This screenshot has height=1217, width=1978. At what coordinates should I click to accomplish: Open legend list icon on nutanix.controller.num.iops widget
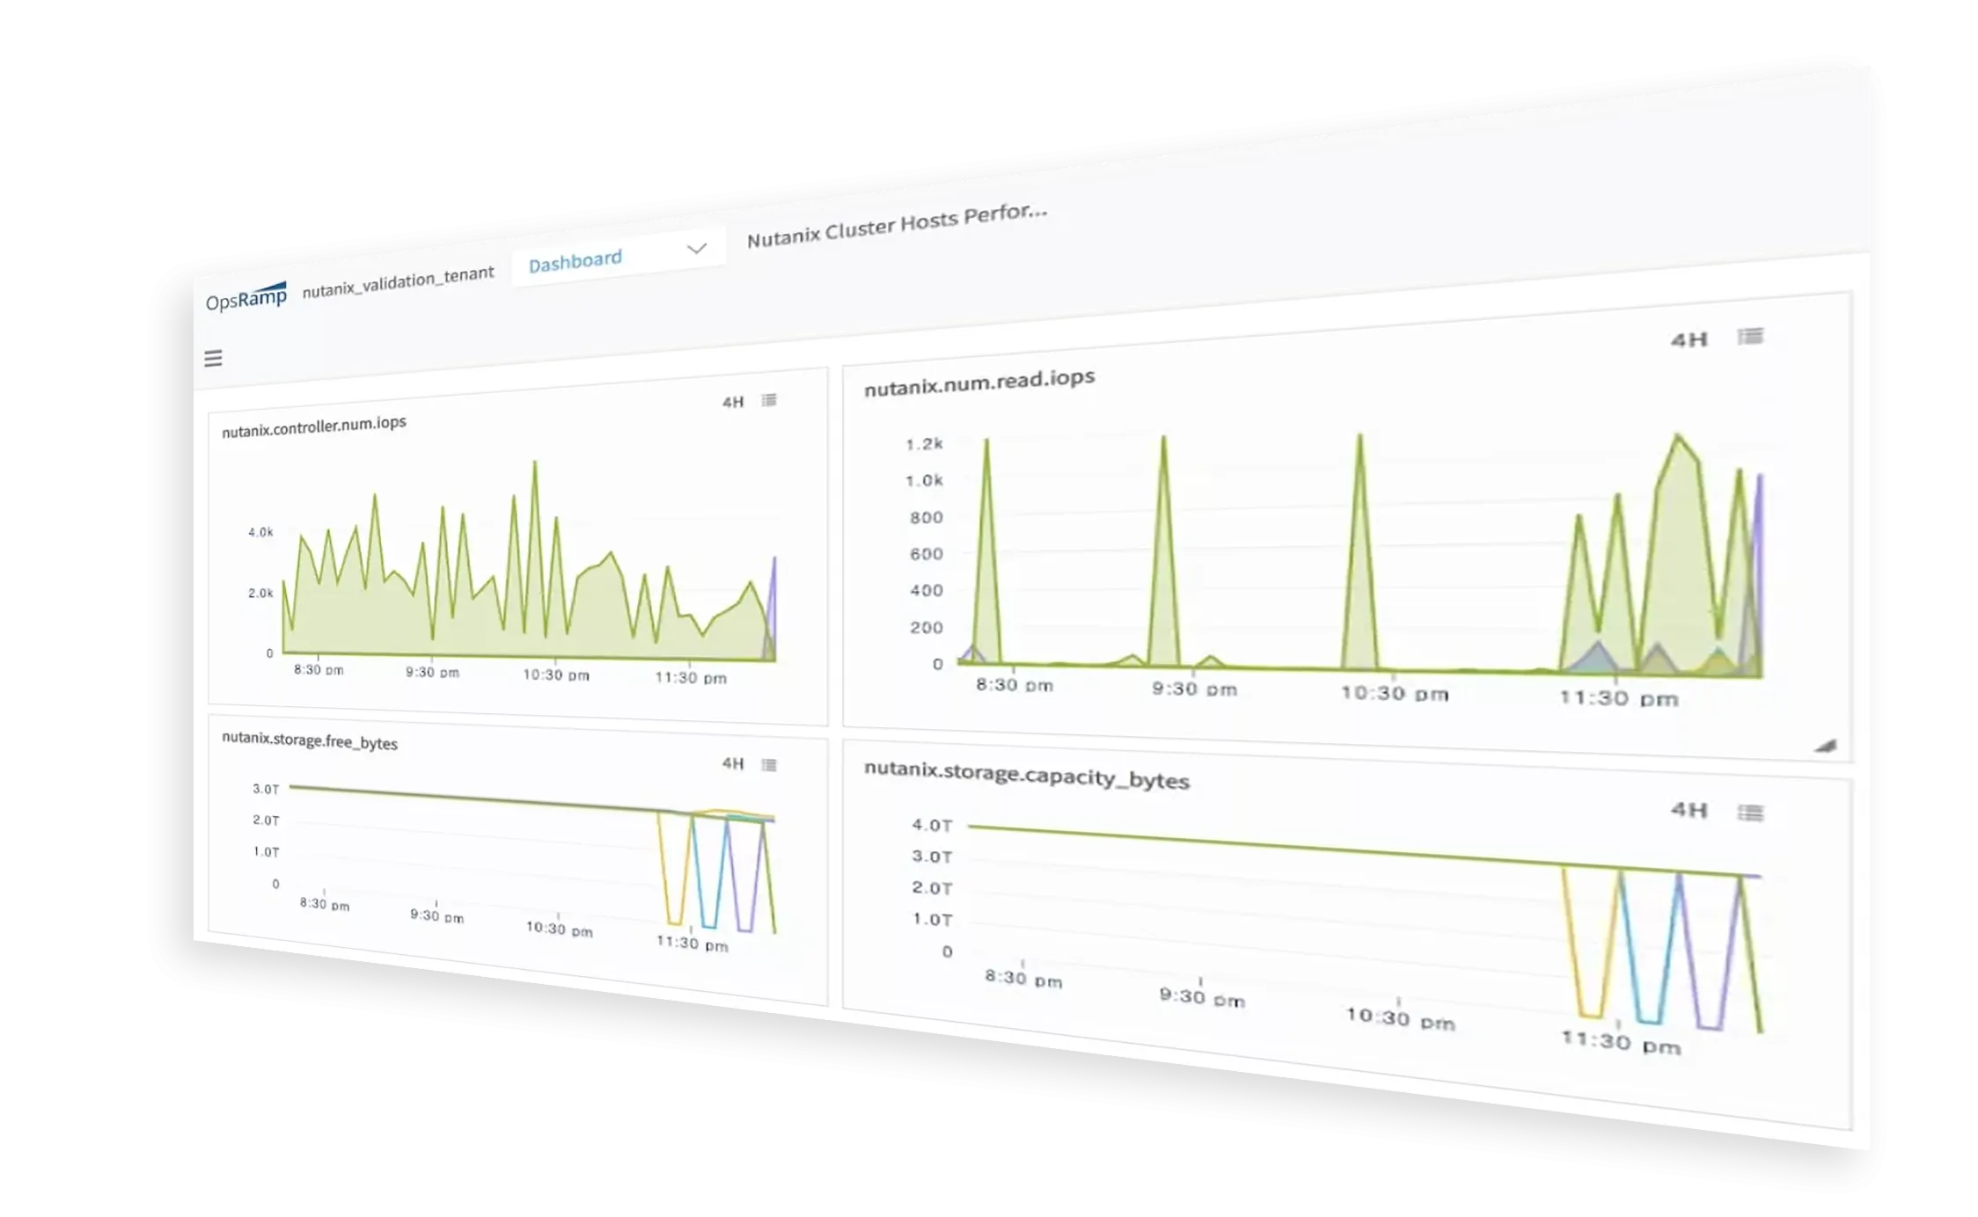tap(769, 400)
